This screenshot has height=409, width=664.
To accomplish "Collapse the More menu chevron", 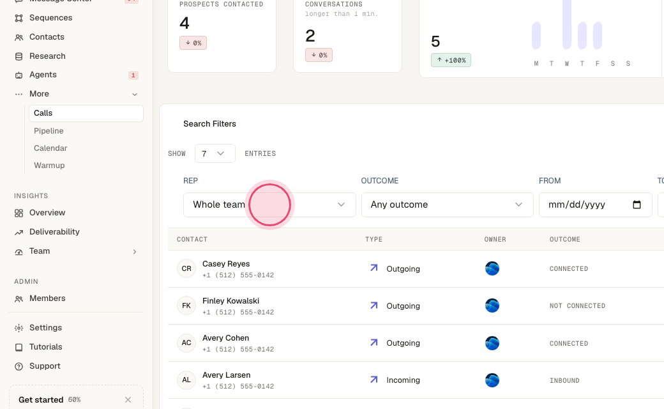I will pyautogui.click(x=135, y=94).
